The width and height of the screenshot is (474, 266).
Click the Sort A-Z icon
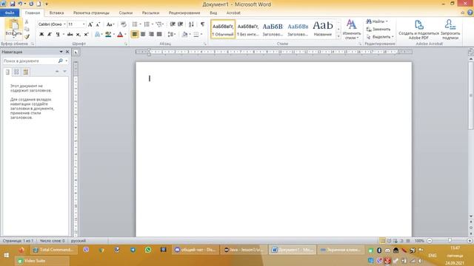191,24
